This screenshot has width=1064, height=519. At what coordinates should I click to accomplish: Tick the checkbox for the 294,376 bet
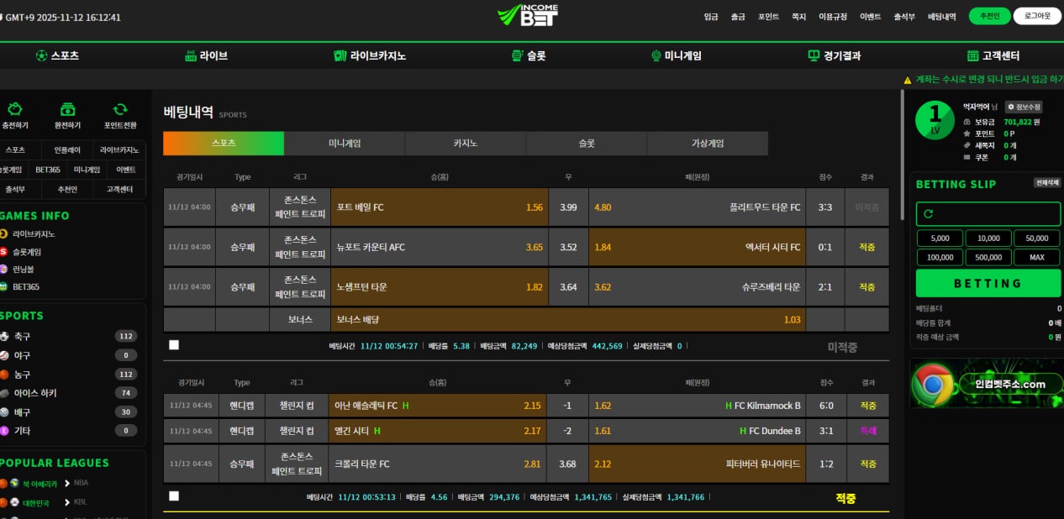tap(174, 496)
